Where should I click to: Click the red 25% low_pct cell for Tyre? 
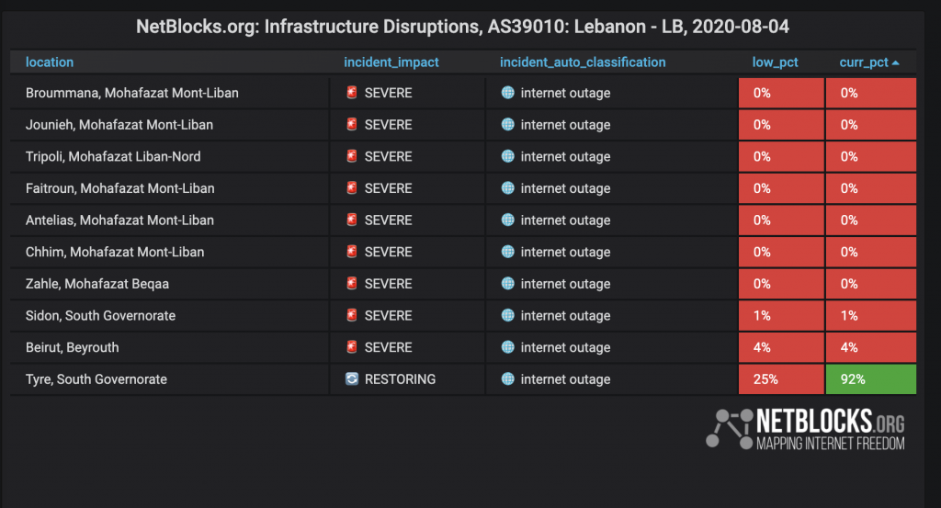pyautogui.click(x=781, y=379)
